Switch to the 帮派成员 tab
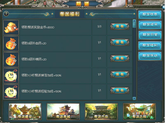The height and width of the screenshot is (123, 165). [x=150, y=25]
